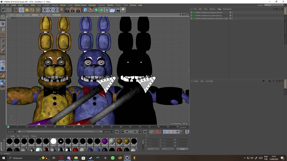Toggle Z axis lock
Screen dimensions: 287x161
(x=55, y=10)
